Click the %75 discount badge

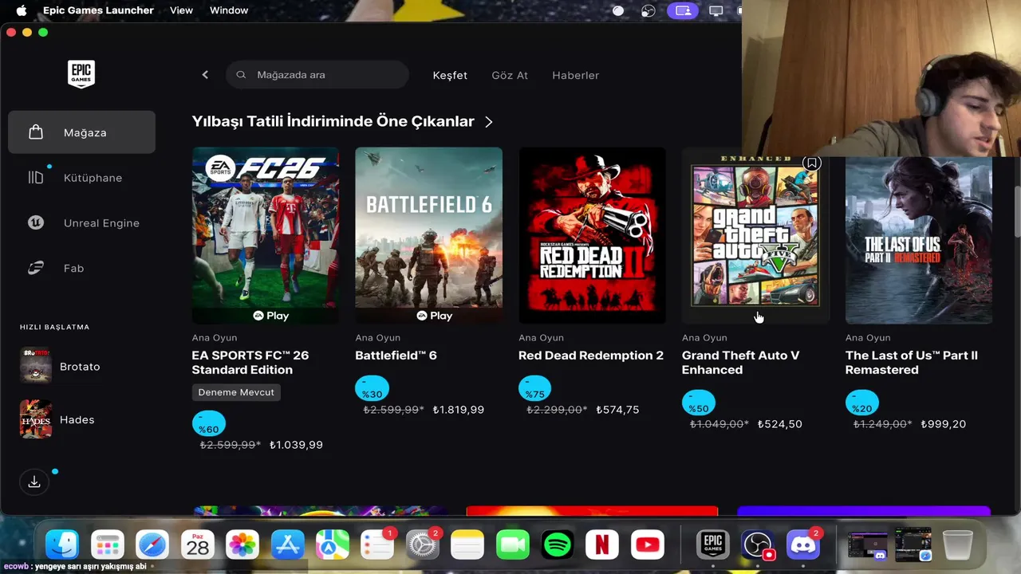(x=535, y=389)
